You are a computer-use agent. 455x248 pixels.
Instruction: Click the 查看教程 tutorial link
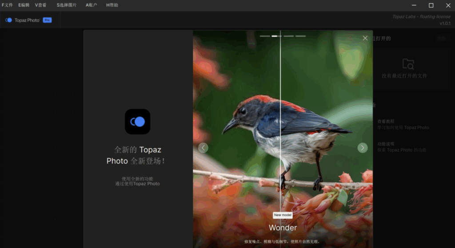[386, 122]
